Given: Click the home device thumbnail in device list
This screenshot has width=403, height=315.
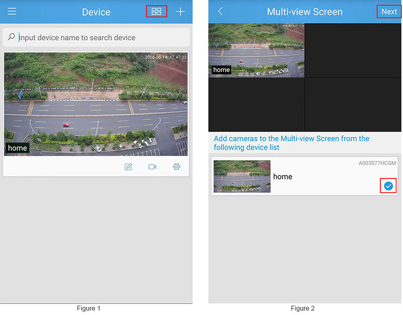Looking at the screenshot, I should pyautogui.click(x=242, y=176).
